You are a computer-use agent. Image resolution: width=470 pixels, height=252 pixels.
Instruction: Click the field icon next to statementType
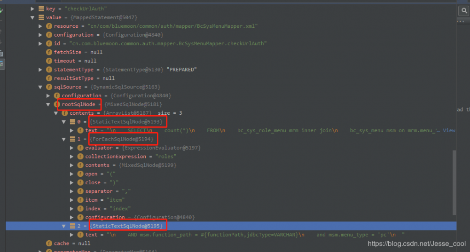(x=49, y=70)
